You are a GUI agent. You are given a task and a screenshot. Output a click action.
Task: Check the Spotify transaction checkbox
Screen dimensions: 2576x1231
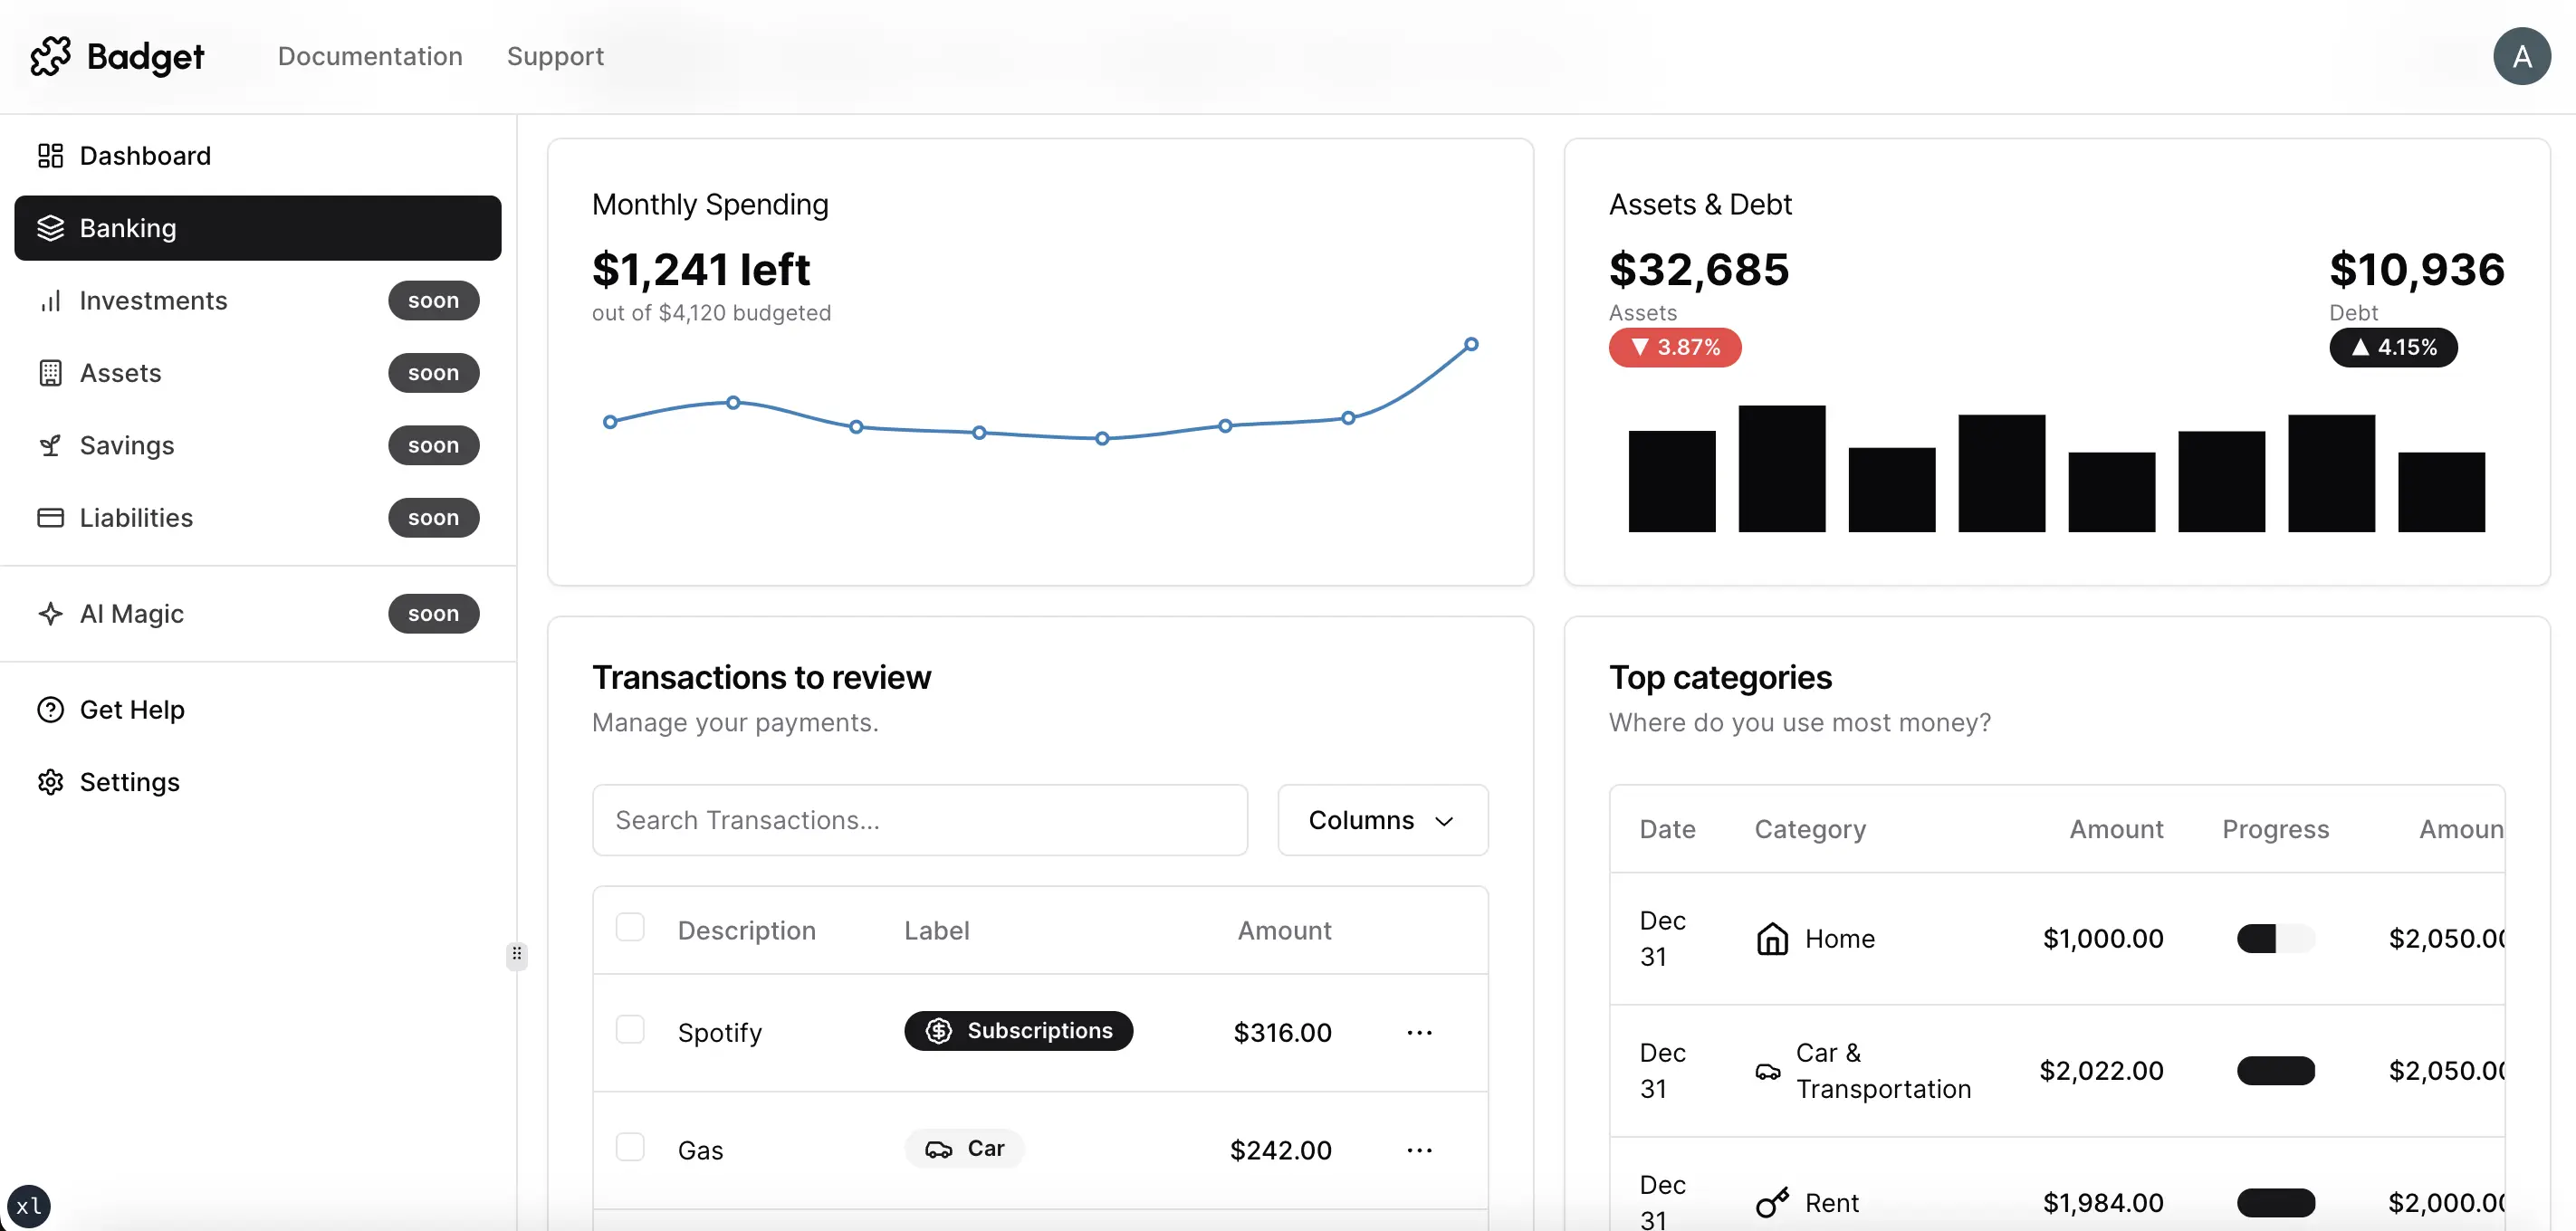tap(630, 1030)
